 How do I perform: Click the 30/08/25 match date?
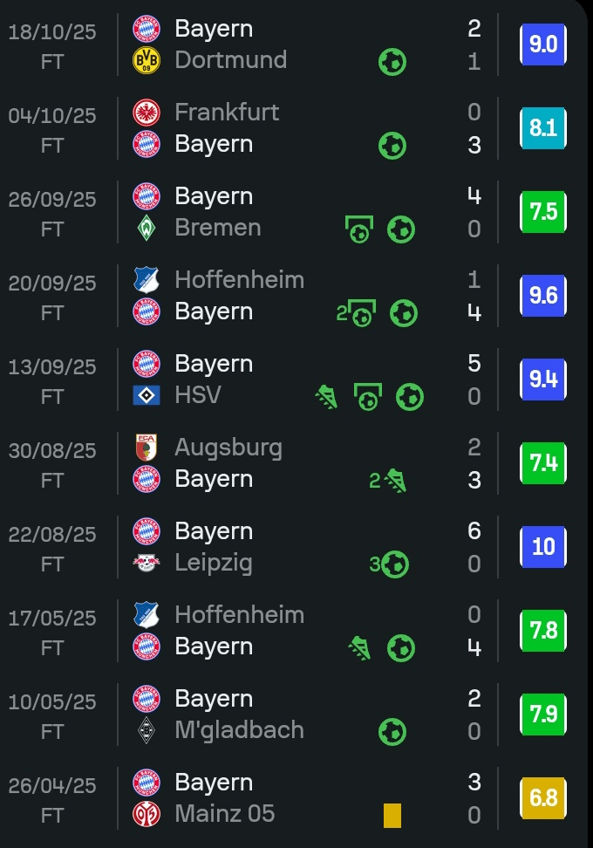(x=52, y=451)
